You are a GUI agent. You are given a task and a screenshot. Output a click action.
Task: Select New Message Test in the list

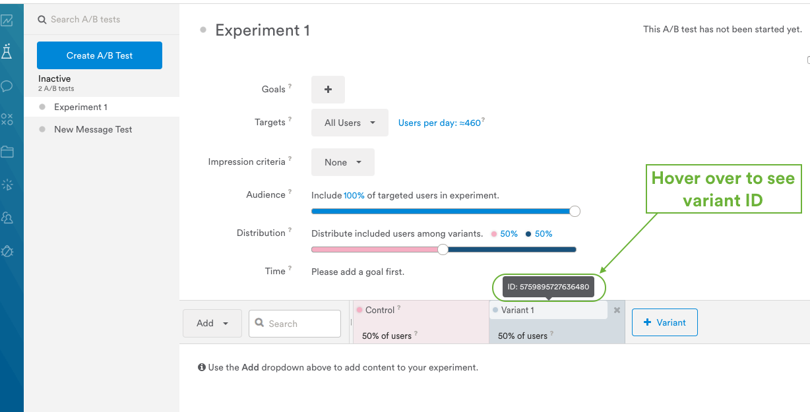click(93, 129)
